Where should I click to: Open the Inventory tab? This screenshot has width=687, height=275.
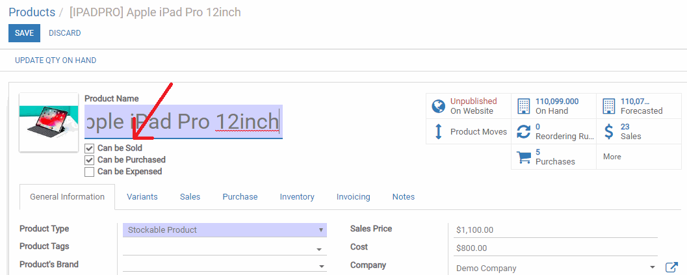[297, 197]
